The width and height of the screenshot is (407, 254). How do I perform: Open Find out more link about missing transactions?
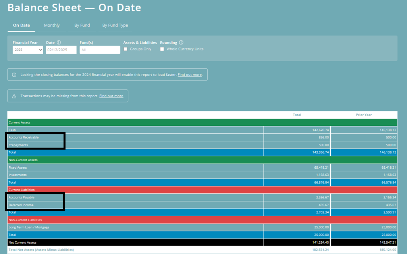pos(111,96)
